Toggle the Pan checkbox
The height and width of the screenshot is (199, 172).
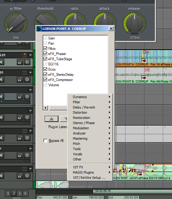point(45,43)
